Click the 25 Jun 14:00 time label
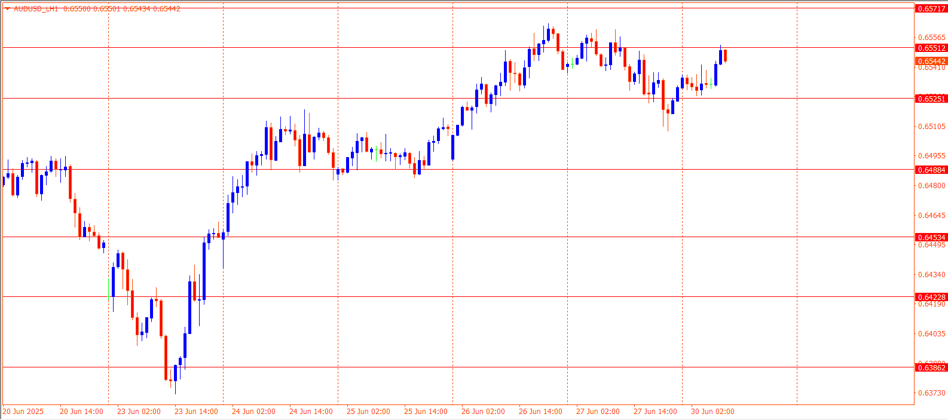The image size is (948, 420). click(x=426, y=411)
